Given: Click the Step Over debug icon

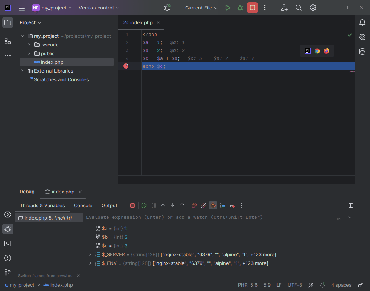Looking at the screenshot, I should pyautogui.click(x=163, y=205).
